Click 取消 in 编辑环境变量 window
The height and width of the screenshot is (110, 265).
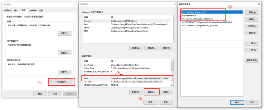tap(252, 103)
